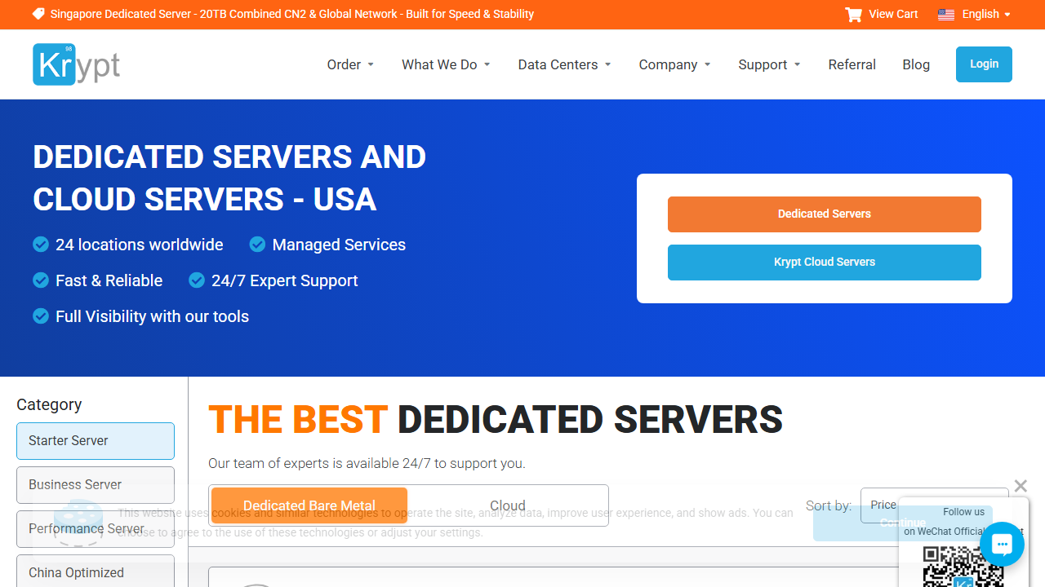Choose the orange Dedicated Servers button
This screenshot has width=1045, height=587.
tap(825, 214)
